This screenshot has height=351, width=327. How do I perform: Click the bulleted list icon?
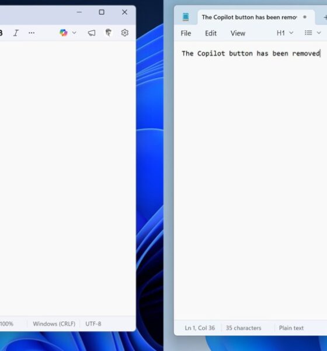pyautogui.click(x=308, y=33)
